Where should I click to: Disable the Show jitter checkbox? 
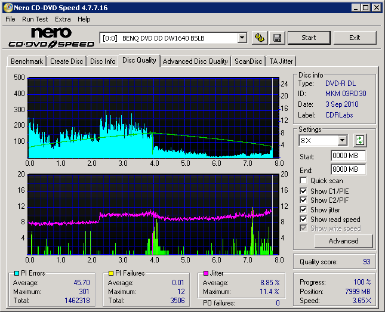coord(304,210)
